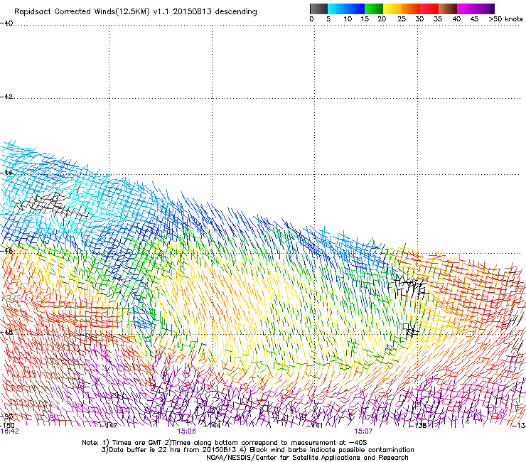The width and height of the screenshot is (526, 462).
Task: Click the 'Data buffer is 22 hrs' note line
Action: tap(257, 450)
